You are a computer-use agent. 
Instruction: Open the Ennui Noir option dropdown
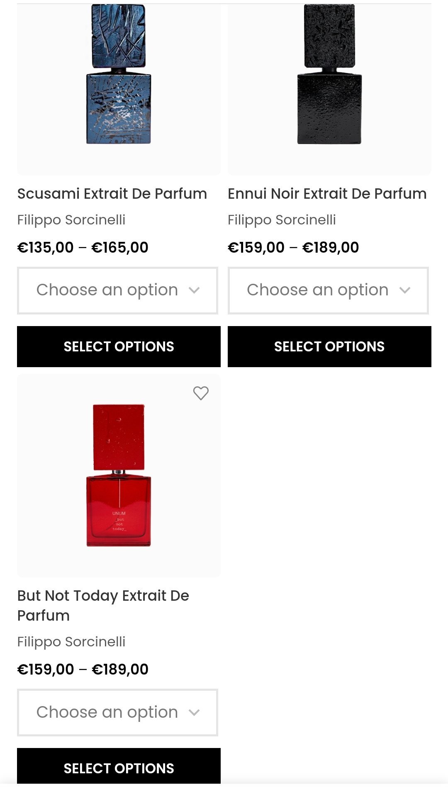(x=328, y=290)
